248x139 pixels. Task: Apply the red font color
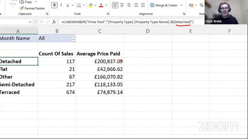pos(101,5)
